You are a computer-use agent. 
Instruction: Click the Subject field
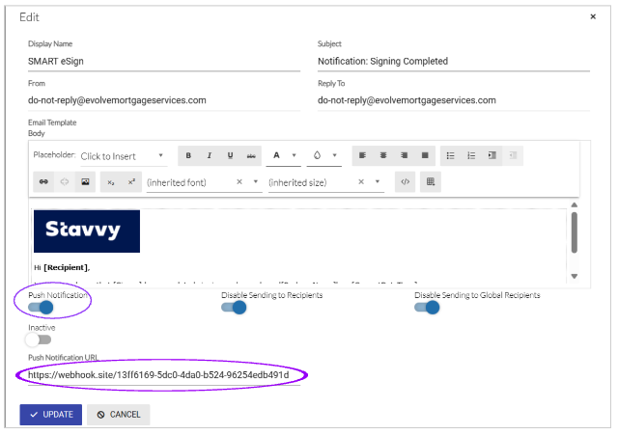(454, 62)
